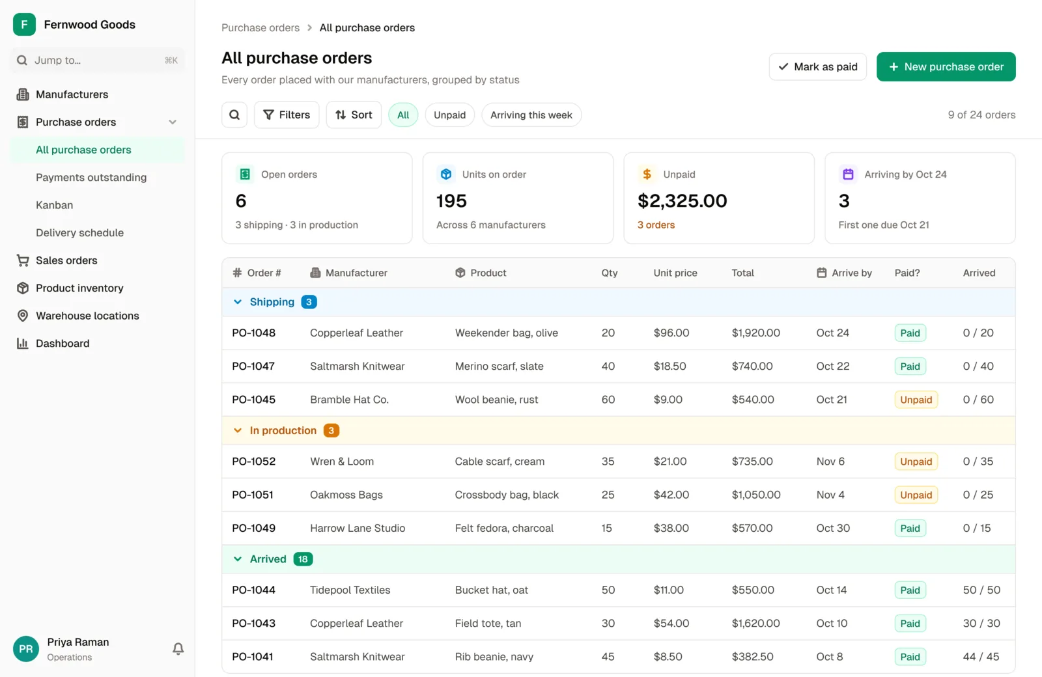The height and width of the screenshot is (677, 1042).
Task: Click the Warehouse locations pin icon
Action: [x=23, y=316]
